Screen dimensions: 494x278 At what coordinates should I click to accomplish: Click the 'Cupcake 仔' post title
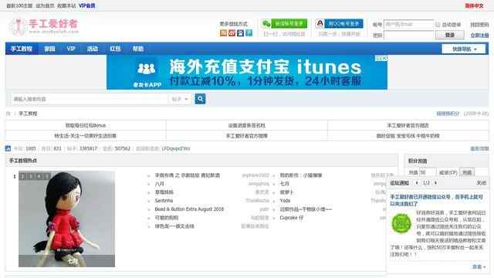(292, 218)
